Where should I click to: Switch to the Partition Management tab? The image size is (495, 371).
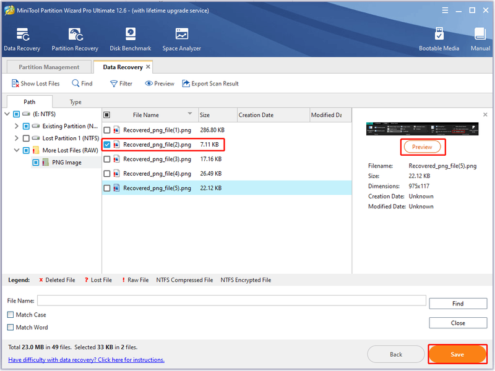(x=49, y=67)
